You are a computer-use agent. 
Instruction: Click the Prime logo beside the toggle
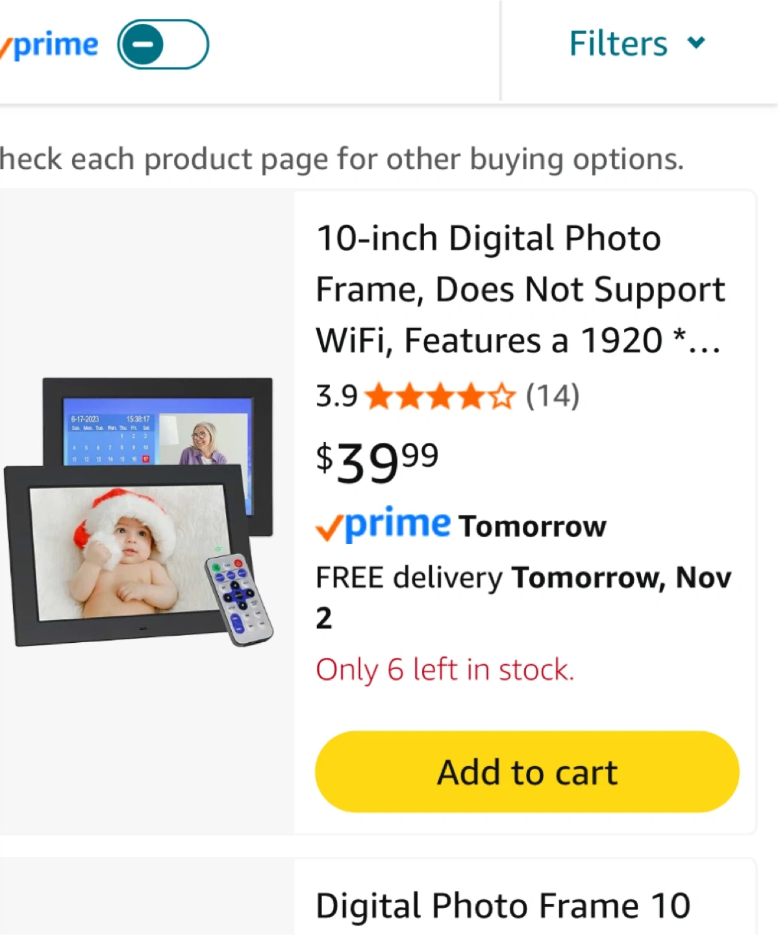click(x=52, y=45)
